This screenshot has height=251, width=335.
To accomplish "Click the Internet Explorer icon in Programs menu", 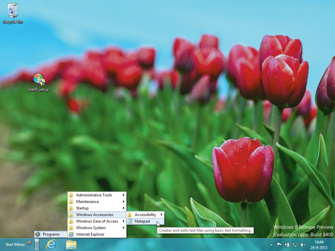I will 71,234.
